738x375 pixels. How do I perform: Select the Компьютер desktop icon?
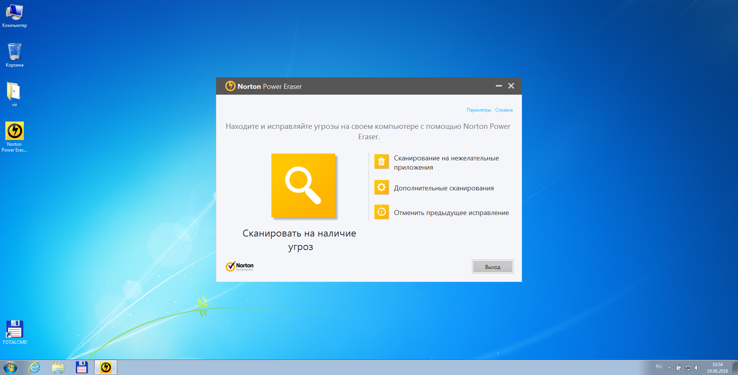(x=15, y=16)
